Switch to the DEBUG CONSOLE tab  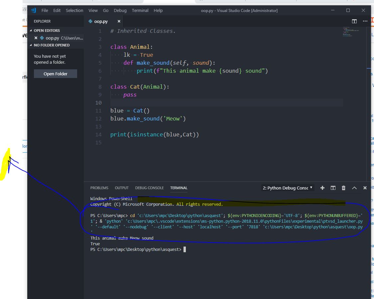tap(149, 188)
